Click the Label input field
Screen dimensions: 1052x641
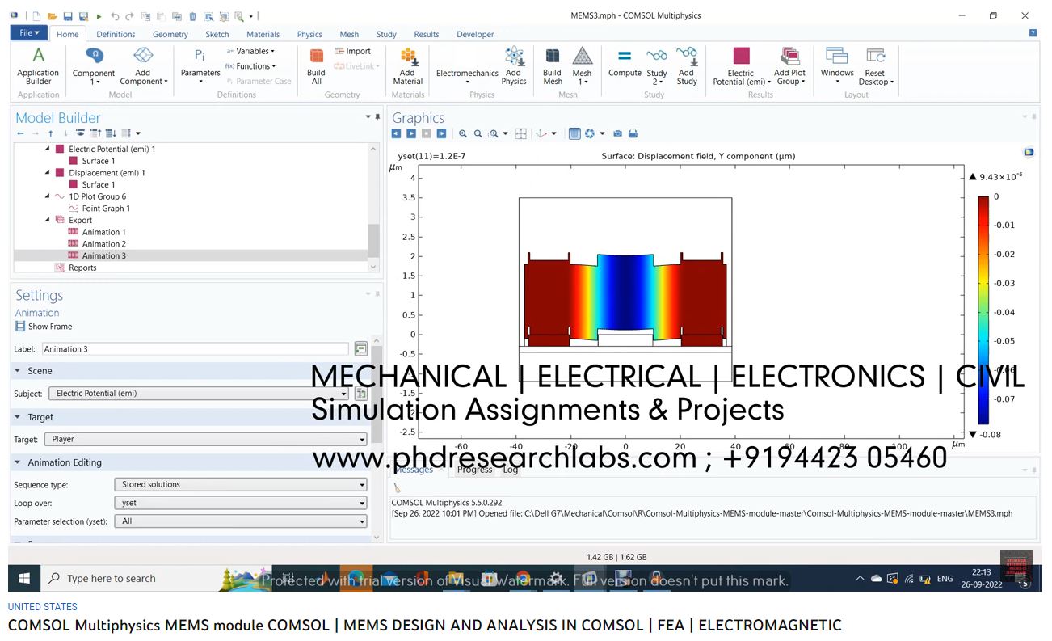[x=196, y=349]
